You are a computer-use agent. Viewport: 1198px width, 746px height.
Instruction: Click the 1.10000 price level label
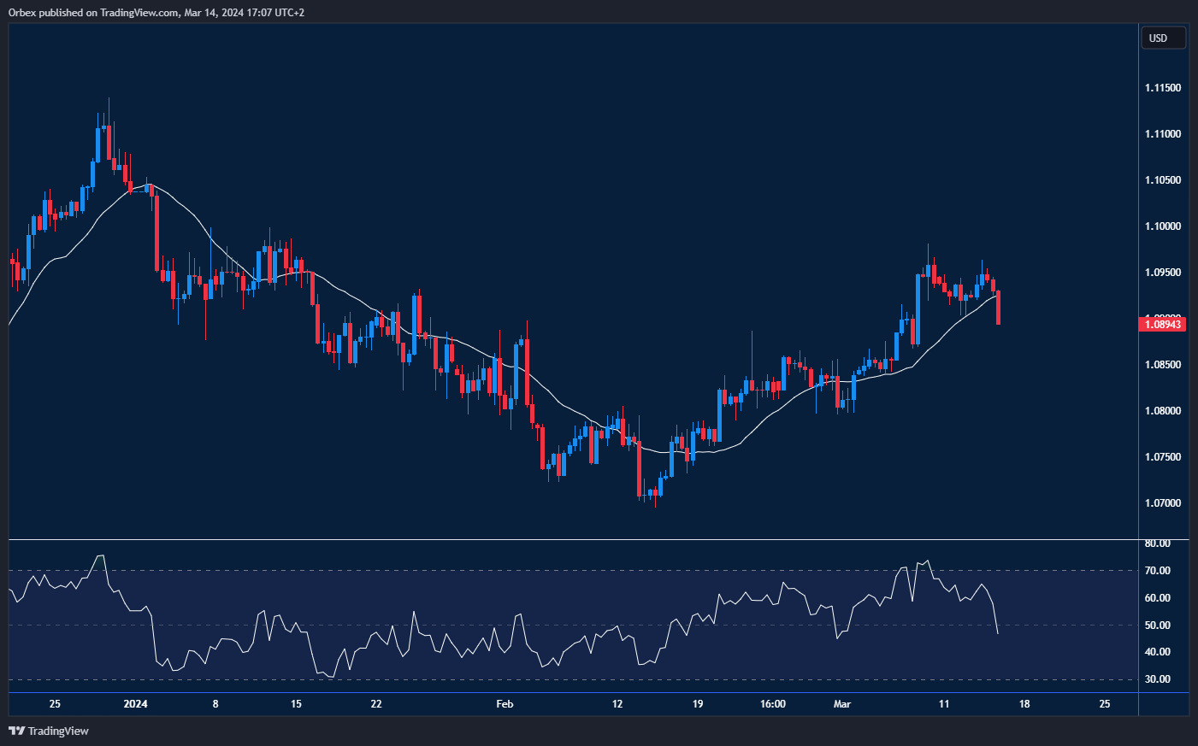[x=1163, y=226]
